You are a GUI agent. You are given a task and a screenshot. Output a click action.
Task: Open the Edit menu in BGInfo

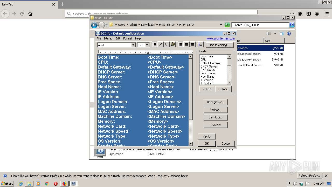tap(118, 38)
